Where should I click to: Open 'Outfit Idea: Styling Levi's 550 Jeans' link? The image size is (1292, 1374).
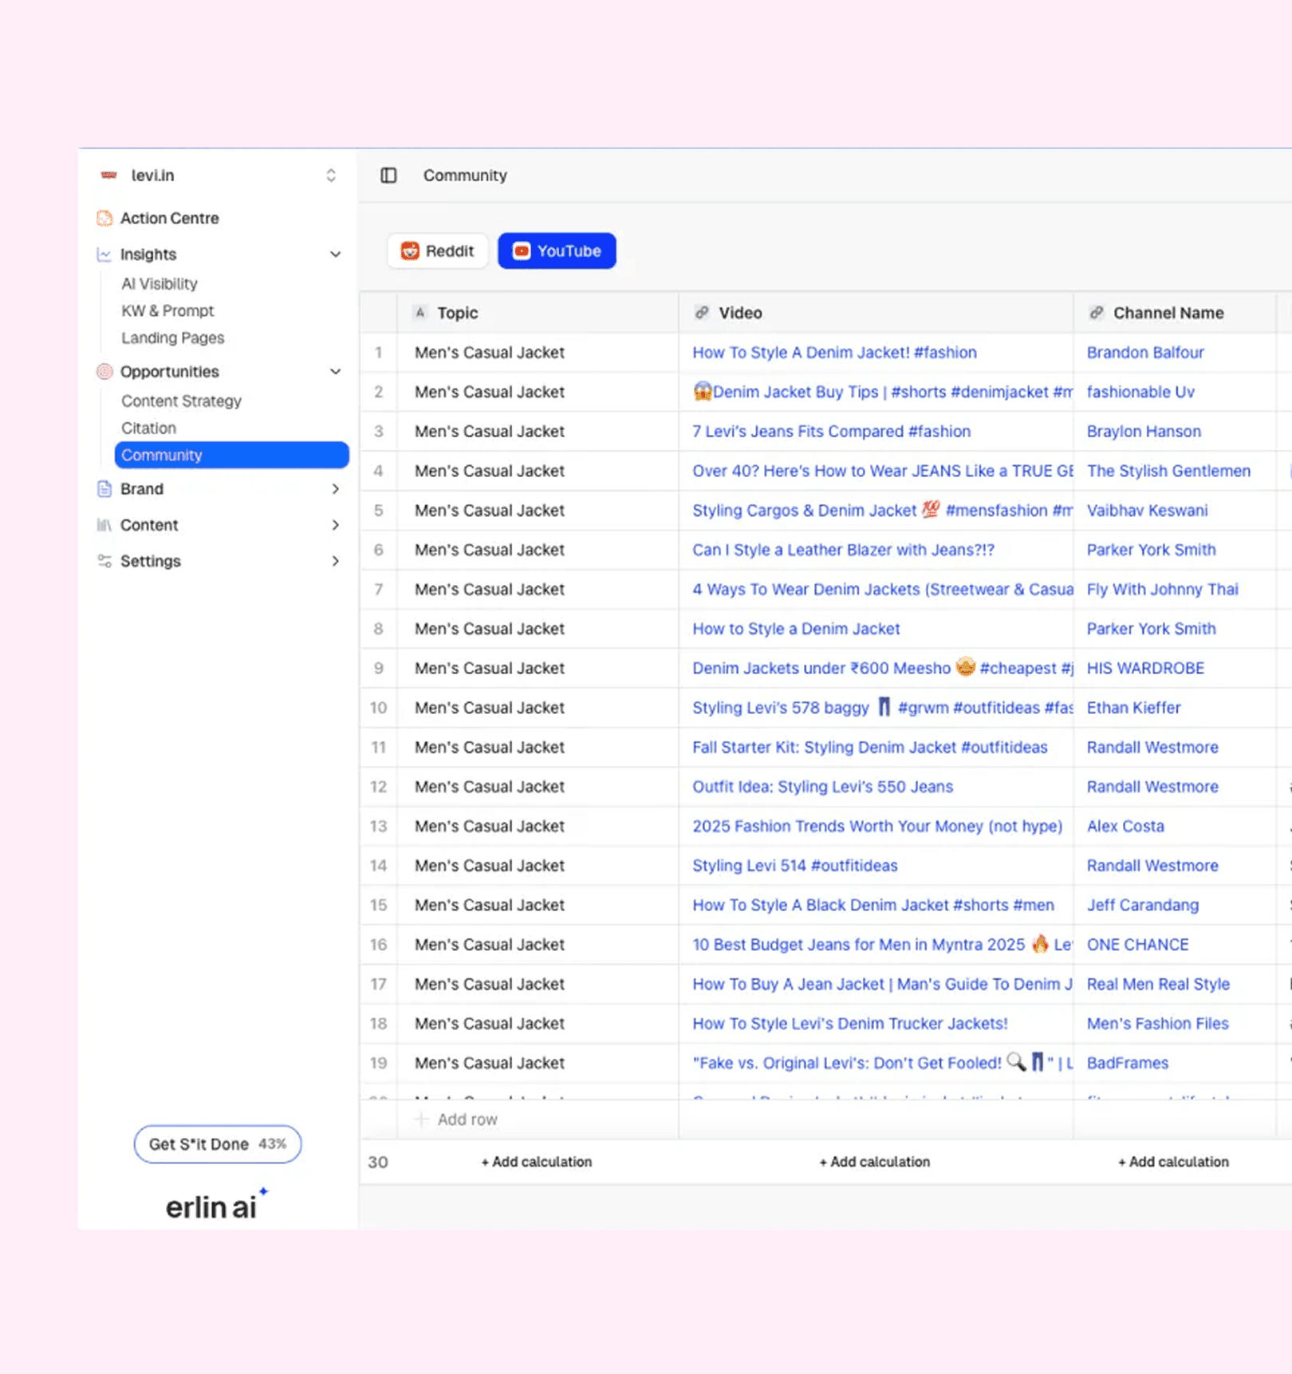(822, 787)
